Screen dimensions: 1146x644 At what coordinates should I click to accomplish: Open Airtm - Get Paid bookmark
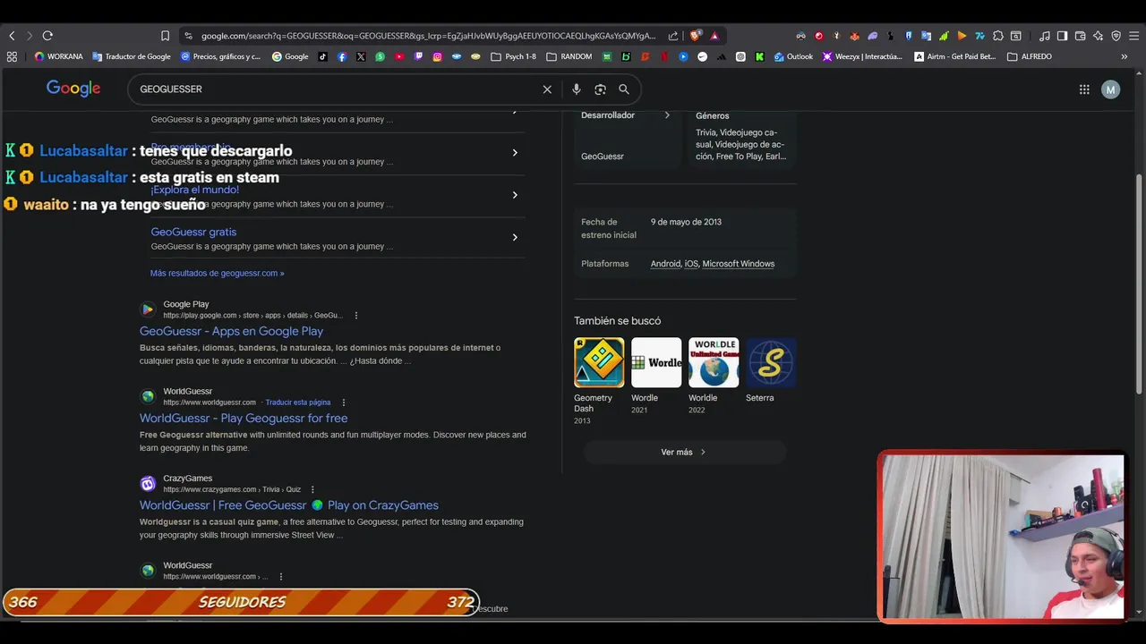[954, 56]
